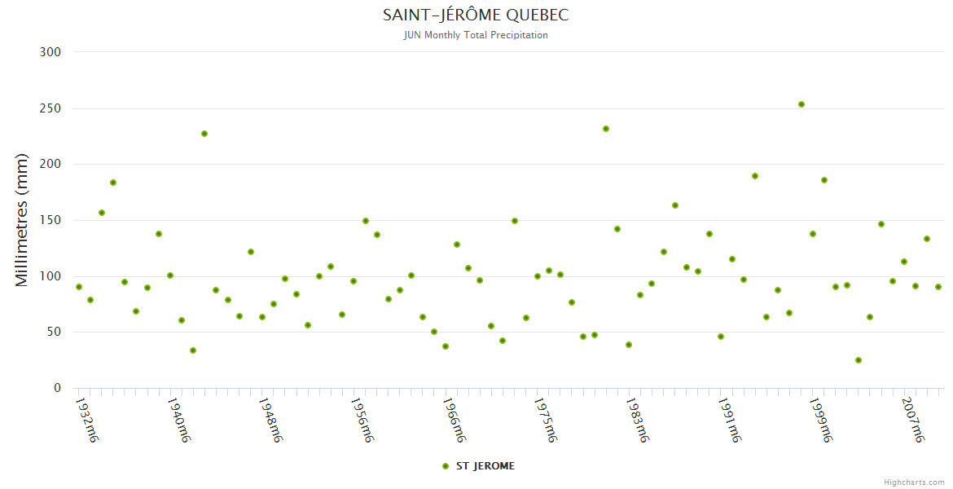Click the JUN Monthly Total Precipitation subtitle
The width and height of the screenshot is (953, 489).
(476, 35)
